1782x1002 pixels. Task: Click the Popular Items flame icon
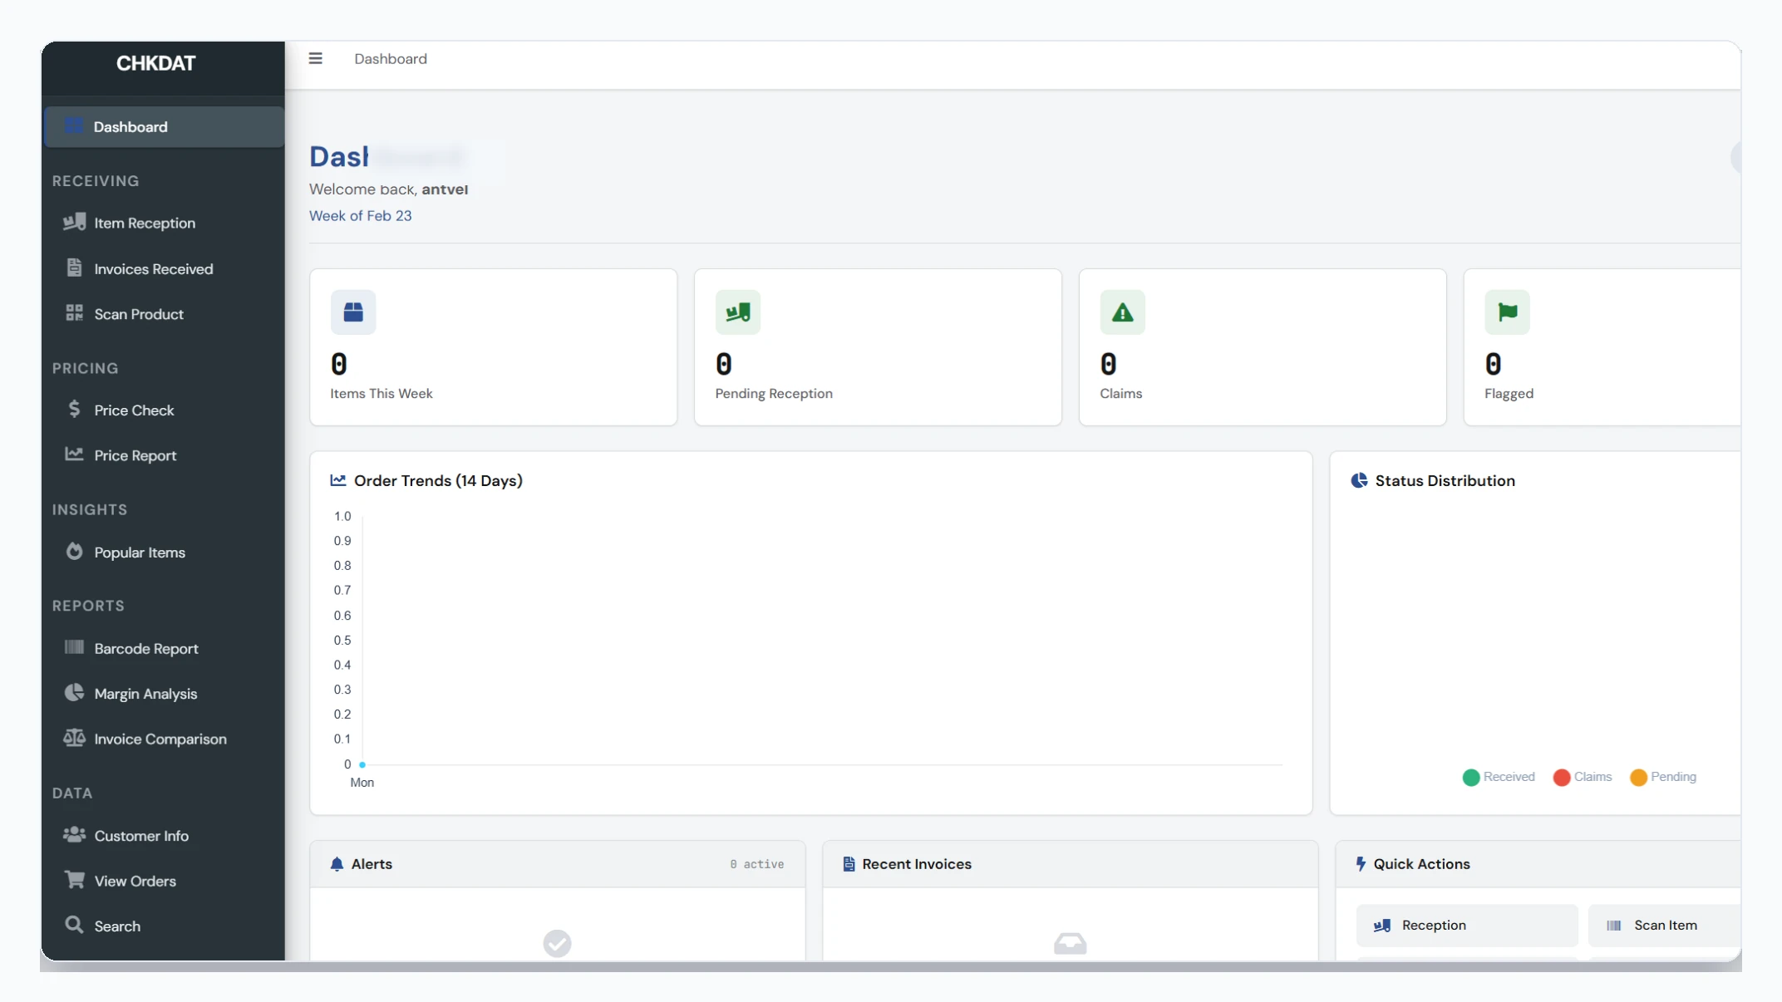(74, 551)
